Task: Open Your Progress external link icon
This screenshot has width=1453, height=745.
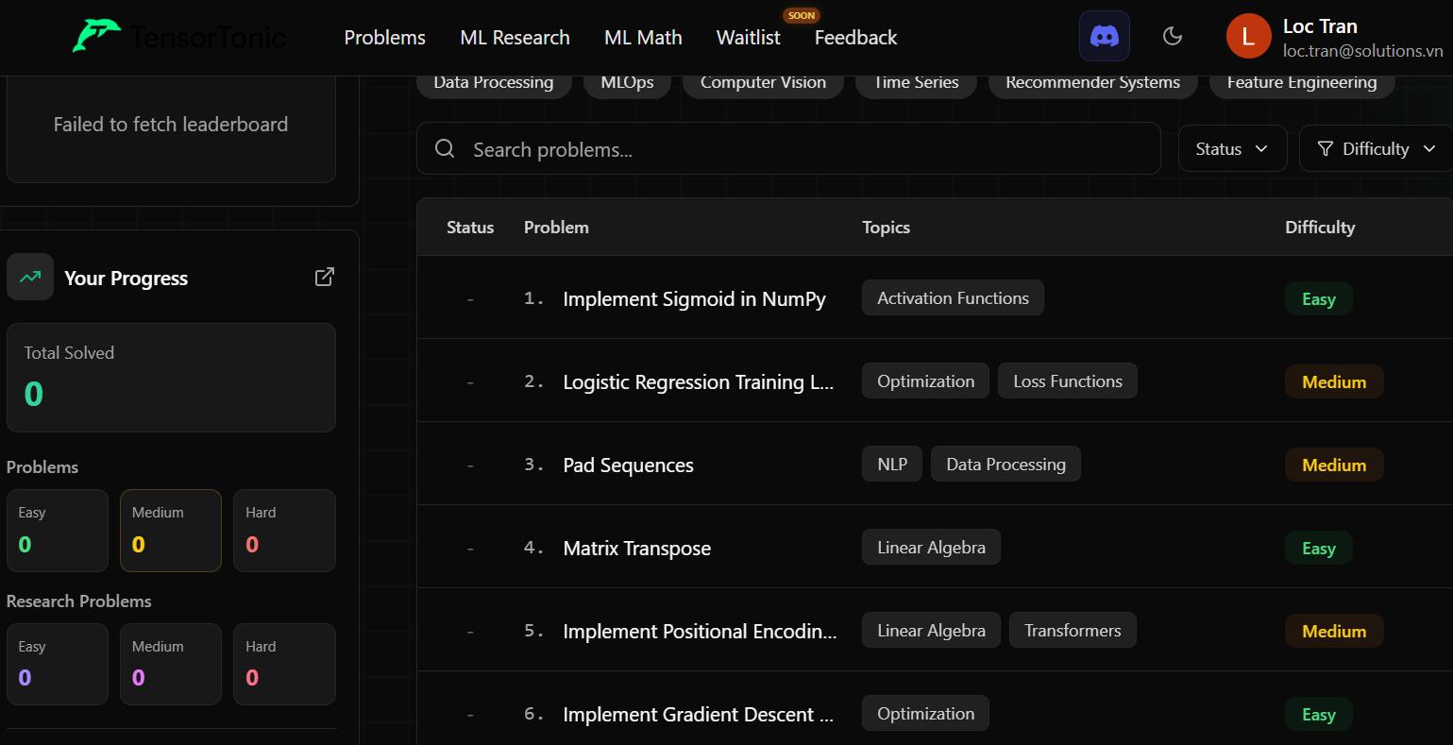Action: pyautogui.click(x=324, y=277)
